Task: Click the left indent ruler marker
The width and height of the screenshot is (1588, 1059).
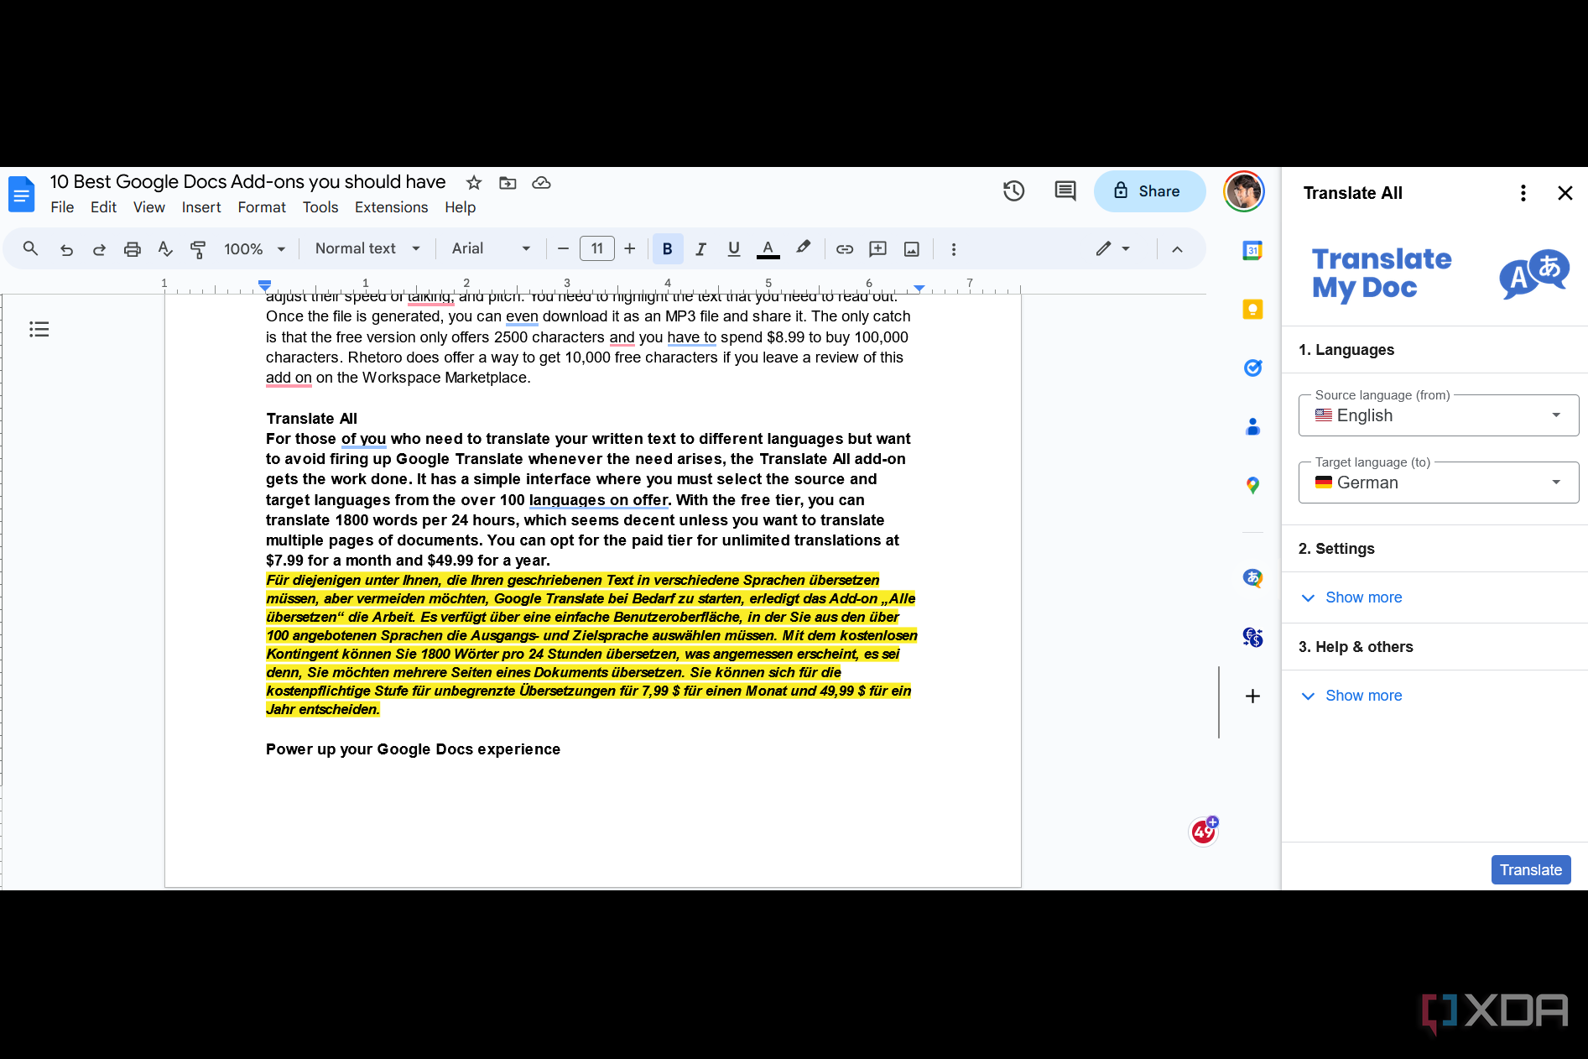Action: click(x=264, y=285)
